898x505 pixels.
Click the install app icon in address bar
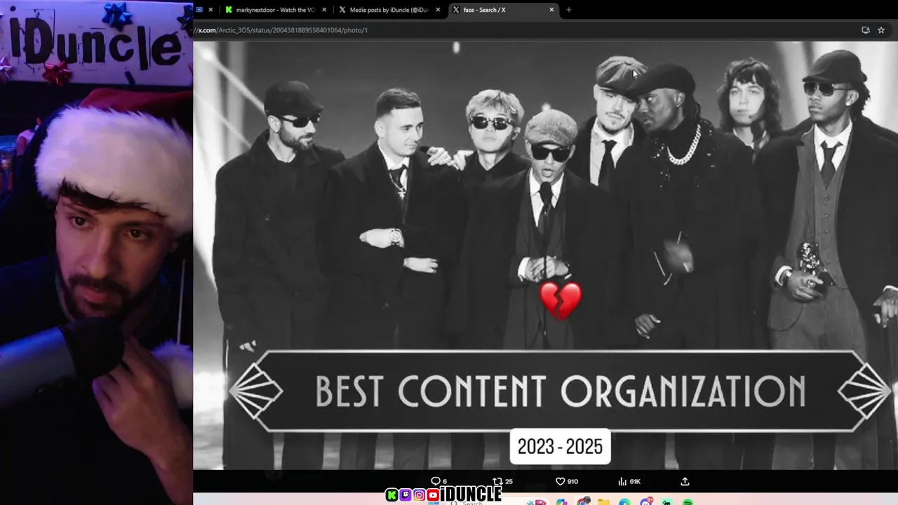click(866, 30)
